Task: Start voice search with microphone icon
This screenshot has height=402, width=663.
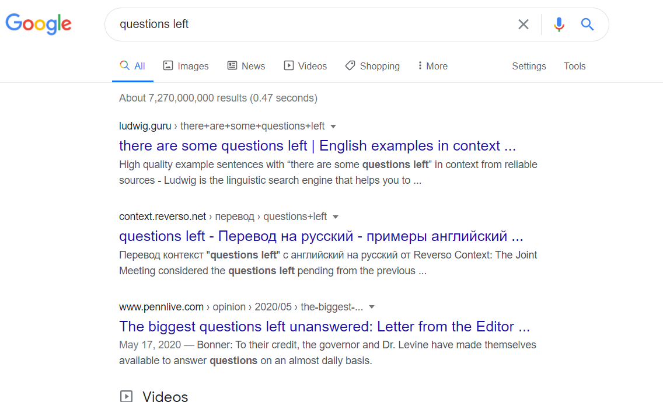Action: (559, 25)
